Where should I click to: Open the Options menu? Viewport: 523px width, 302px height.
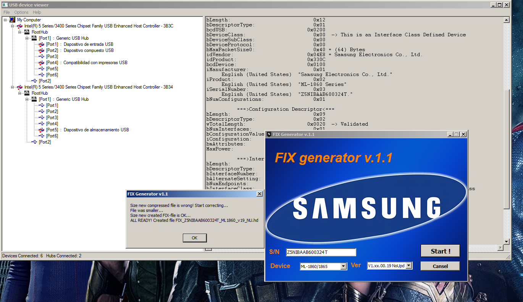[21, 12]
